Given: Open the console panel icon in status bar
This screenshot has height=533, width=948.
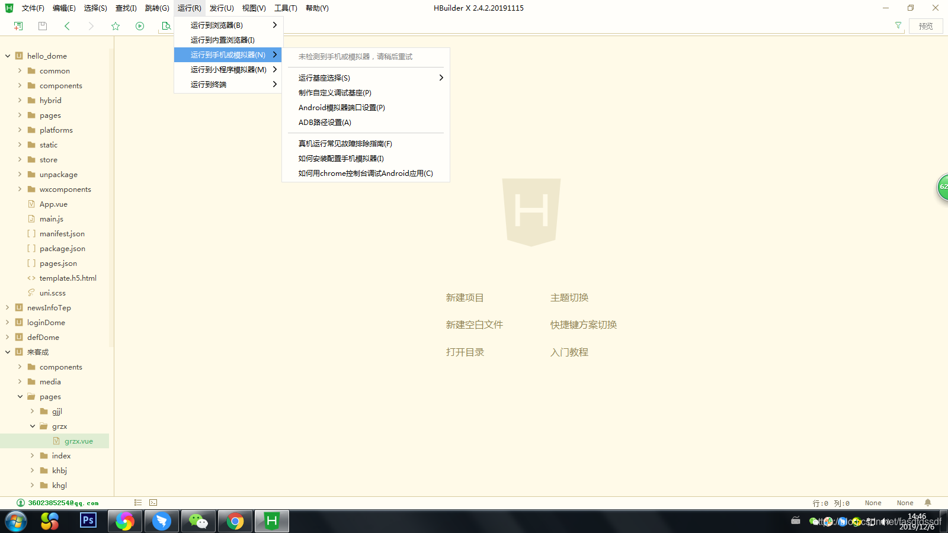Looking at the screenshot, I should (x=153, y=502).
